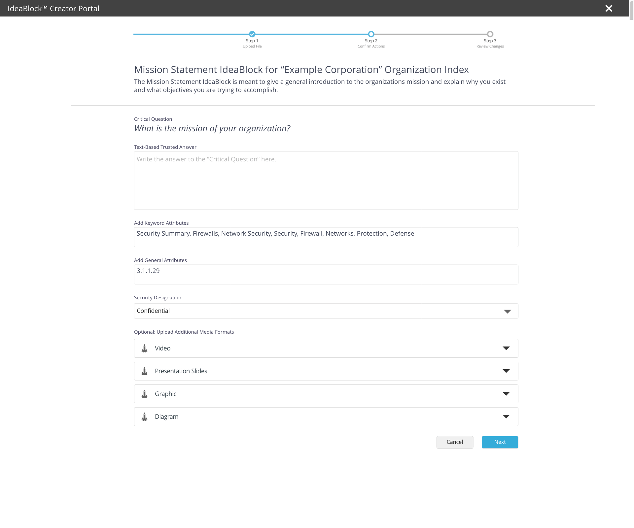This screenshot has width=634, height=528.
Task: Click into the General Attributes field
Action: (x=326, y=274)
